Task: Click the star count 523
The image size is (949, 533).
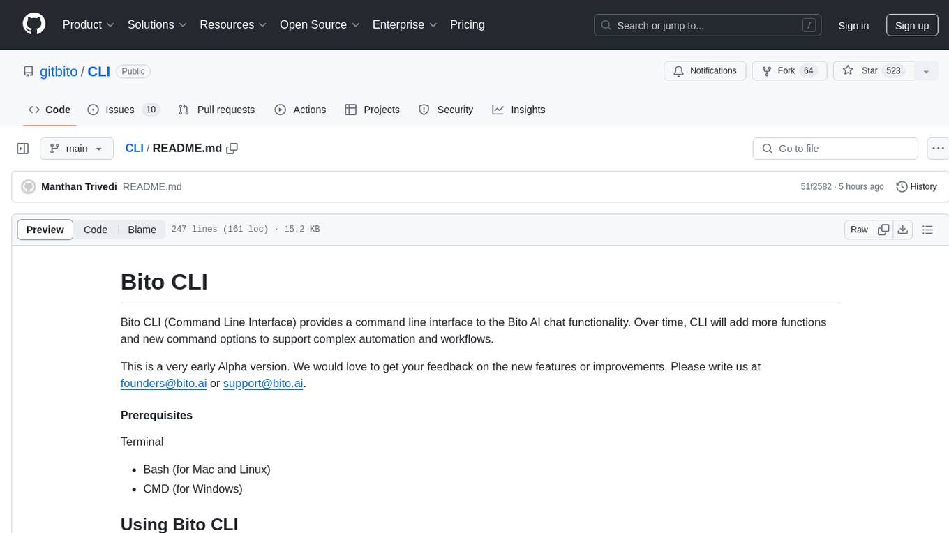Action: (x=893, y=71)
